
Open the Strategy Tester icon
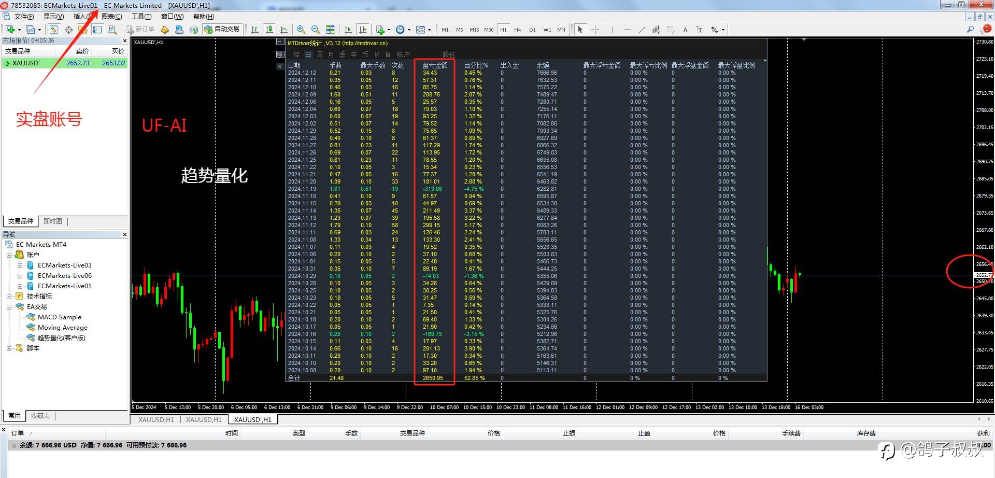[112, 30]
